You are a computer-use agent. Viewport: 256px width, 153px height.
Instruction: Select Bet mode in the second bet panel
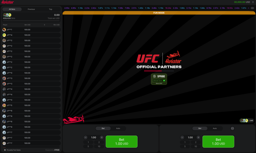(200, 128)
